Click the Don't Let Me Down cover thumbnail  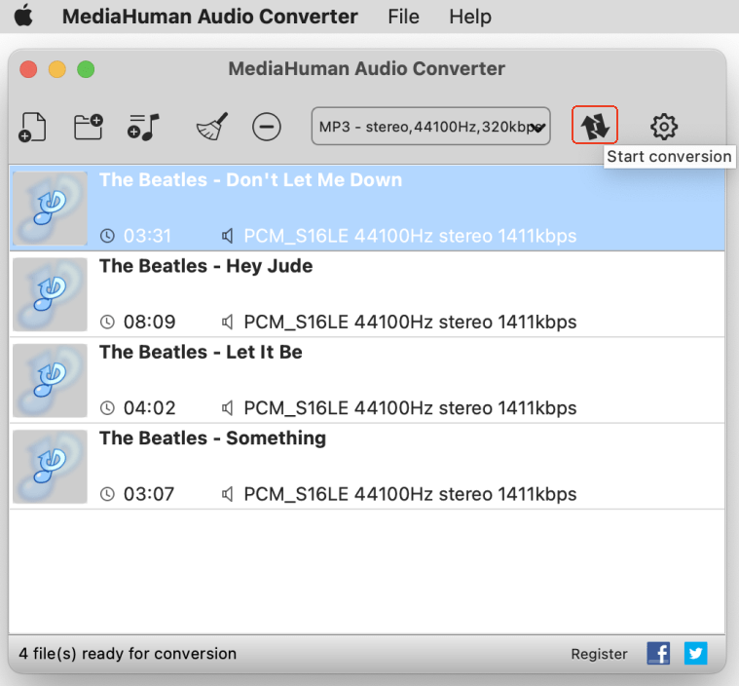[x=50, y=209]
